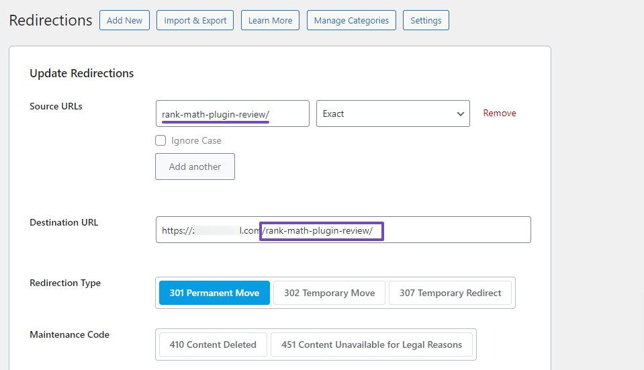Choose 410 Content Deleted
This screenshot has width=644, height=370.
pos(213,344)
